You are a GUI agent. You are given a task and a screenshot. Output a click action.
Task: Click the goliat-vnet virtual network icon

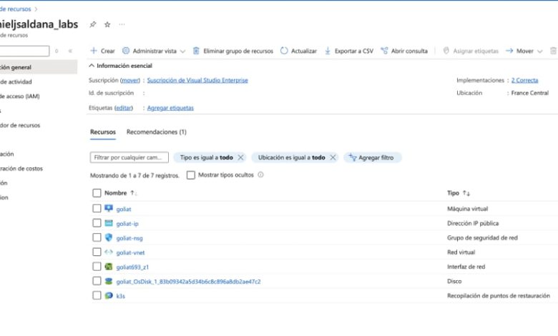tap(109, 252)
